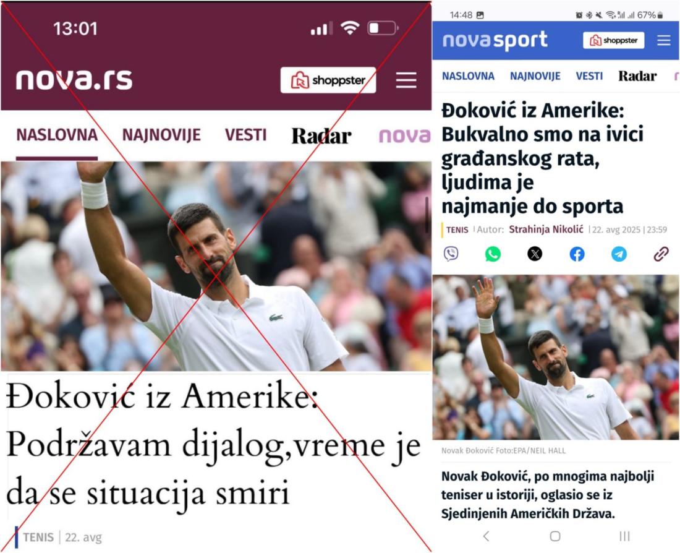The width and height of the screenshot is (680, 553).
Task: Click the shoppster button on nova.rs
Action: [328, 80]
